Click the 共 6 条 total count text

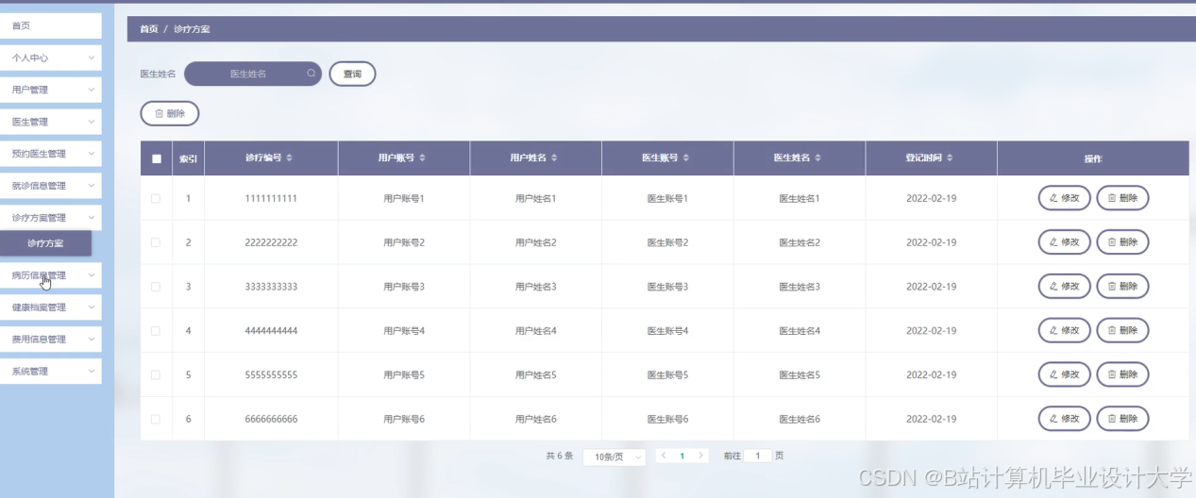pos(559,456)
